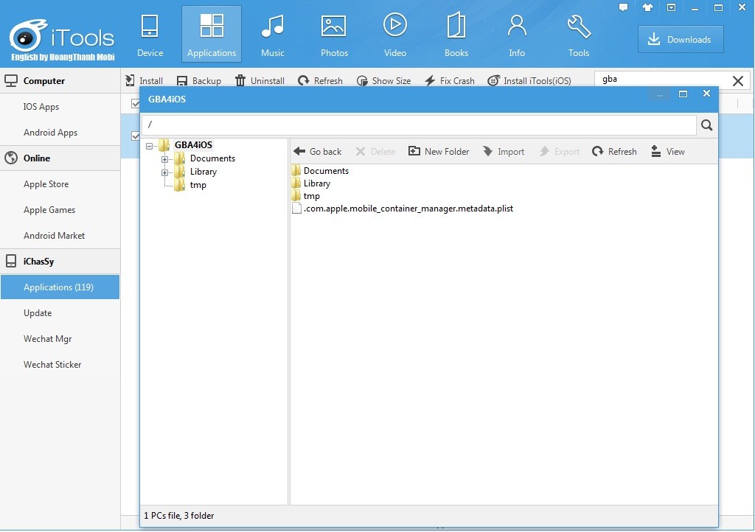
Task: Select tmp folder in file list
Action: (x=306, y=196)
